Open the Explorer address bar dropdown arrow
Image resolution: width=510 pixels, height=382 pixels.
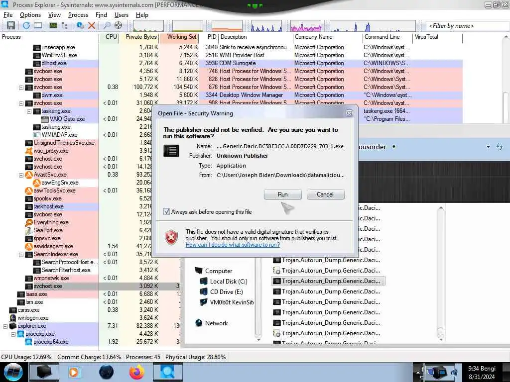tap(488, 147)
